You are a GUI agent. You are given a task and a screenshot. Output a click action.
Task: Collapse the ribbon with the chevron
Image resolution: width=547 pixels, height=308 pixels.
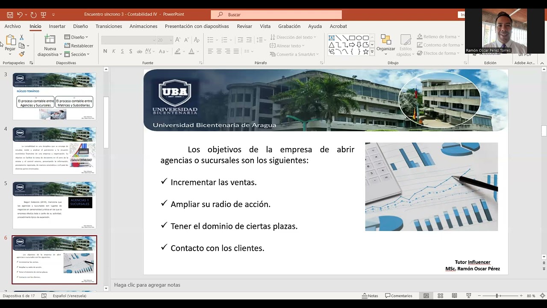click(542, 63)
